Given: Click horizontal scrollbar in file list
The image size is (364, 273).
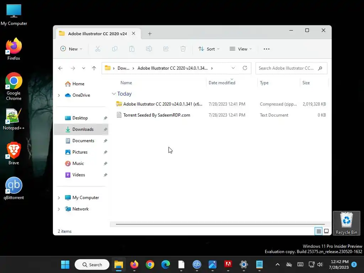Looking at the screenshot, I should 220,224.
